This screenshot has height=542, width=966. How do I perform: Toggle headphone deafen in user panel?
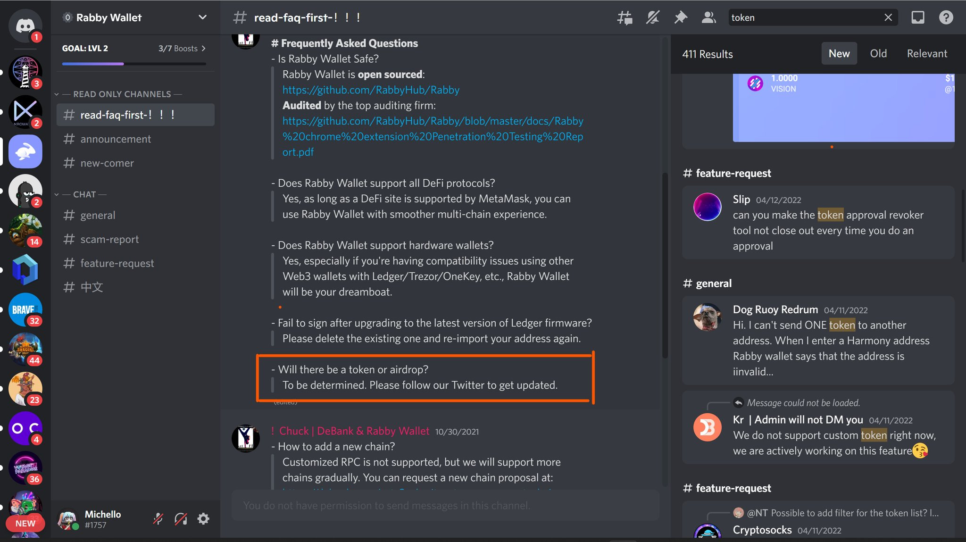[181, 519]
